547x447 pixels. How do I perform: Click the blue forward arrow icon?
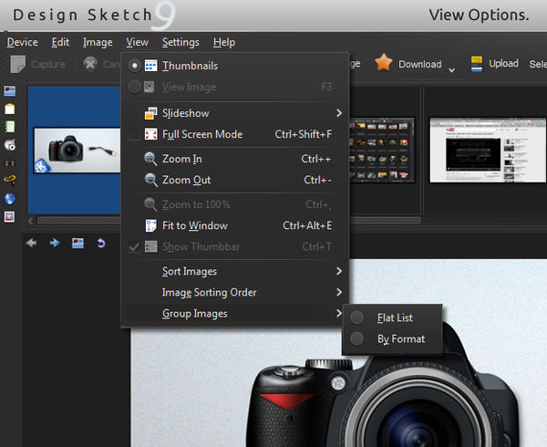55,243
